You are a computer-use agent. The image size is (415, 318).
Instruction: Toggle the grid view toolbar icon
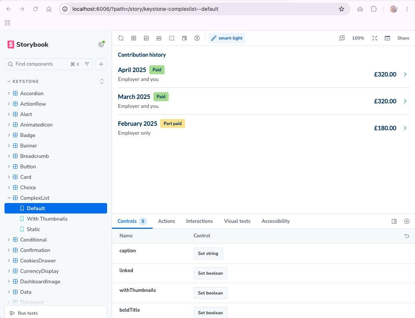click(x=134, y=38)
